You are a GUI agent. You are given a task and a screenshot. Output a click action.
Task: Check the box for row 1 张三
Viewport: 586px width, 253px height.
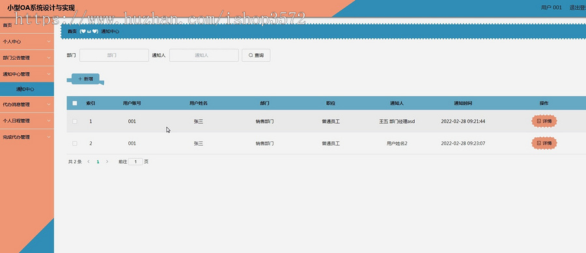click(x=75, y=121)
